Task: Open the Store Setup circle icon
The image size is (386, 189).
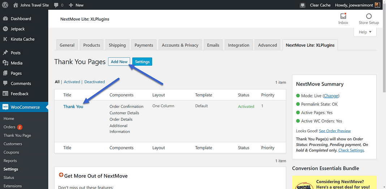Action: pyautogui.click(x=369, y=16)
